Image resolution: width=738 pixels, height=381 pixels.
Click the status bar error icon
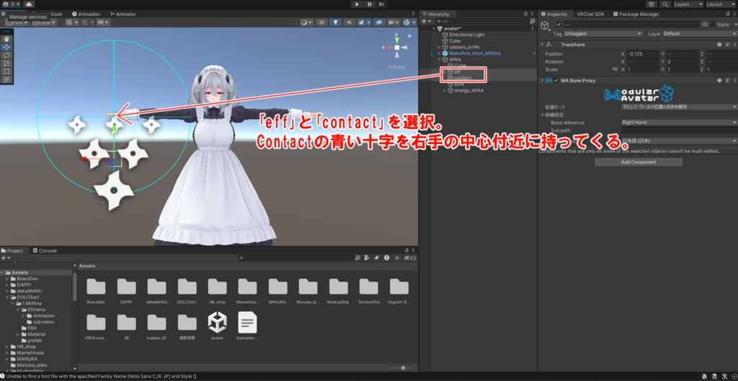2,376
